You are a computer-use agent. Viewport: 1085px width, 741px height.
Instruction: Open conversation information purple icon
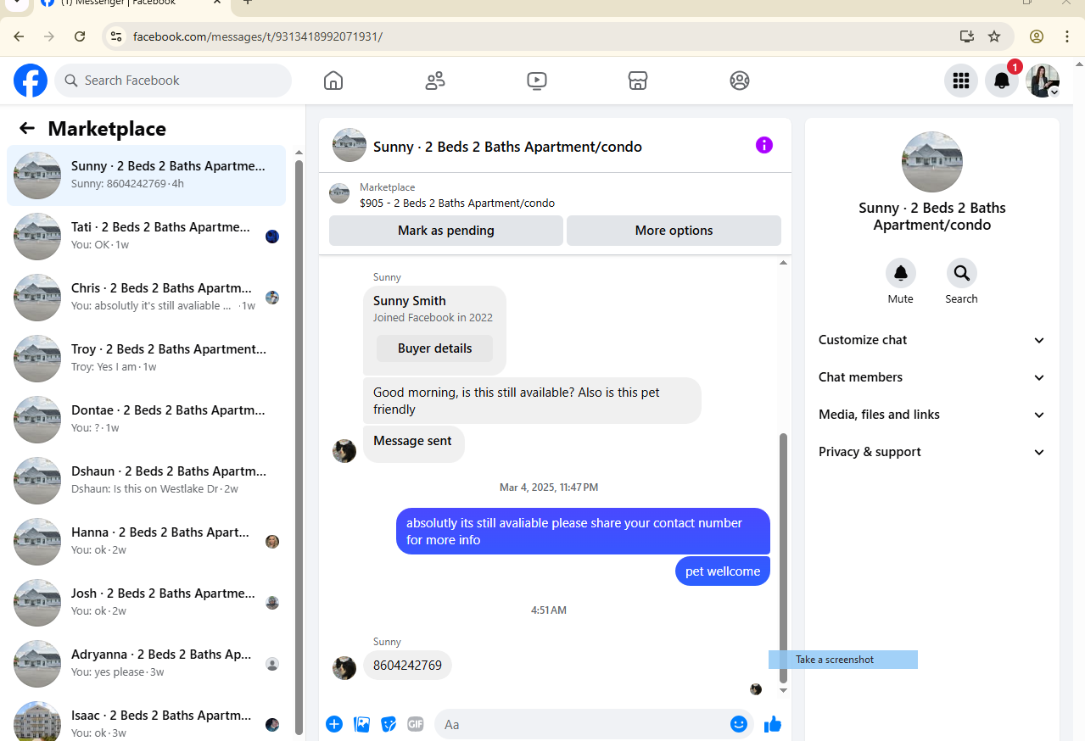(x=764, y=145)
